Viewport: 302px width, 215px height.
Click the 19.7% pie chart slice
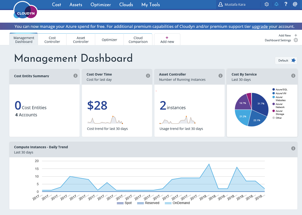(242, 103)
